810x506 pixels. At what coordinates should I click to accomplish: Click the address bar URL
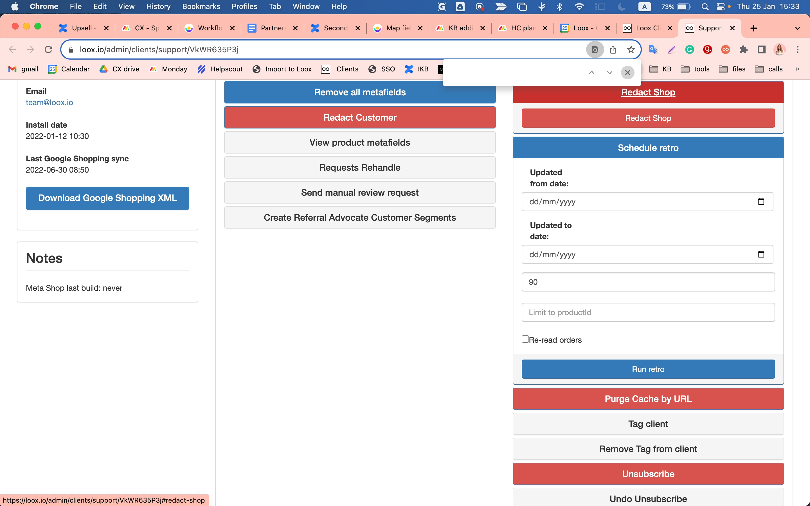click(x=159, y=49)
